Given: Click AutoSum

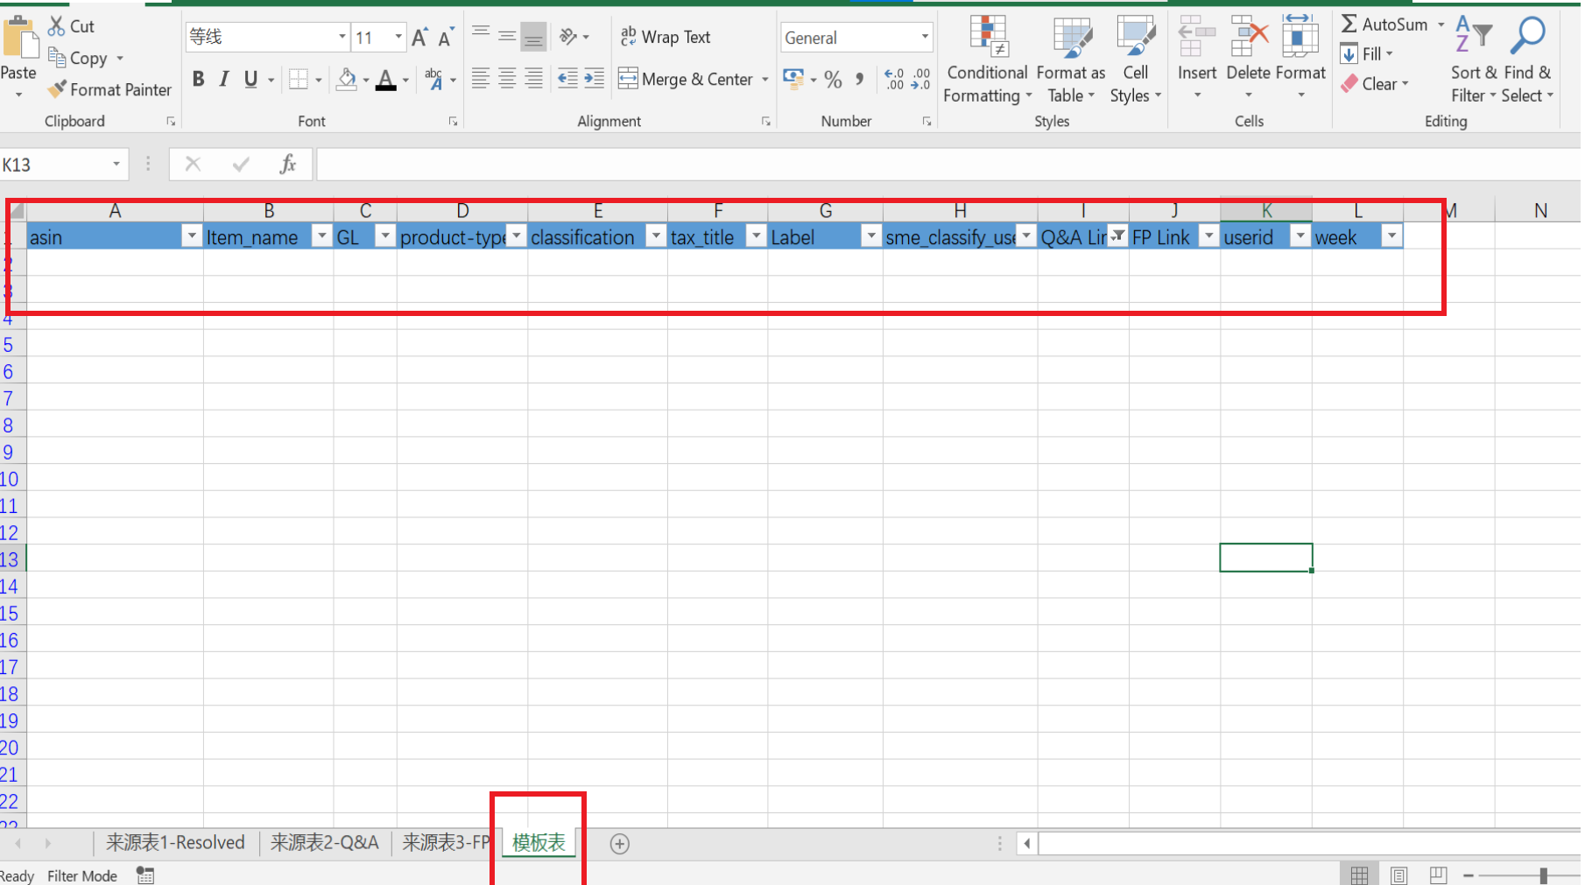Looking at the screenshot, I should 1384,25.
